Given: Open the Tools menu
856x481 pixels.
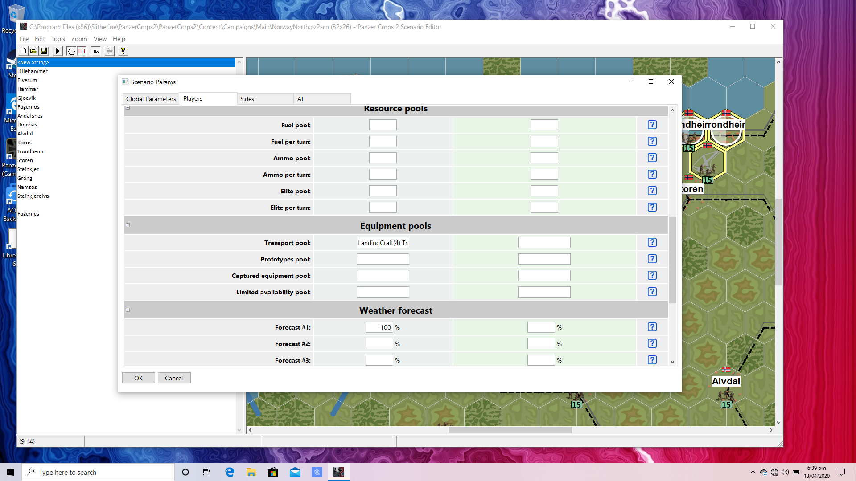Looking at the screenshot, I should coord(58,39).
